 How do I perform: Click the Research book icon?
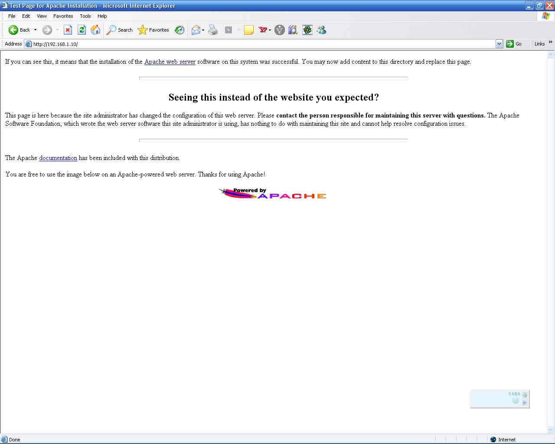coord(293,30)
